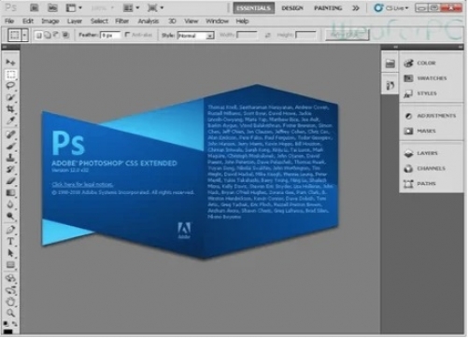Open the Swatches panel icon
Viewport: 468px width, 338px height.
coord(408,78)
